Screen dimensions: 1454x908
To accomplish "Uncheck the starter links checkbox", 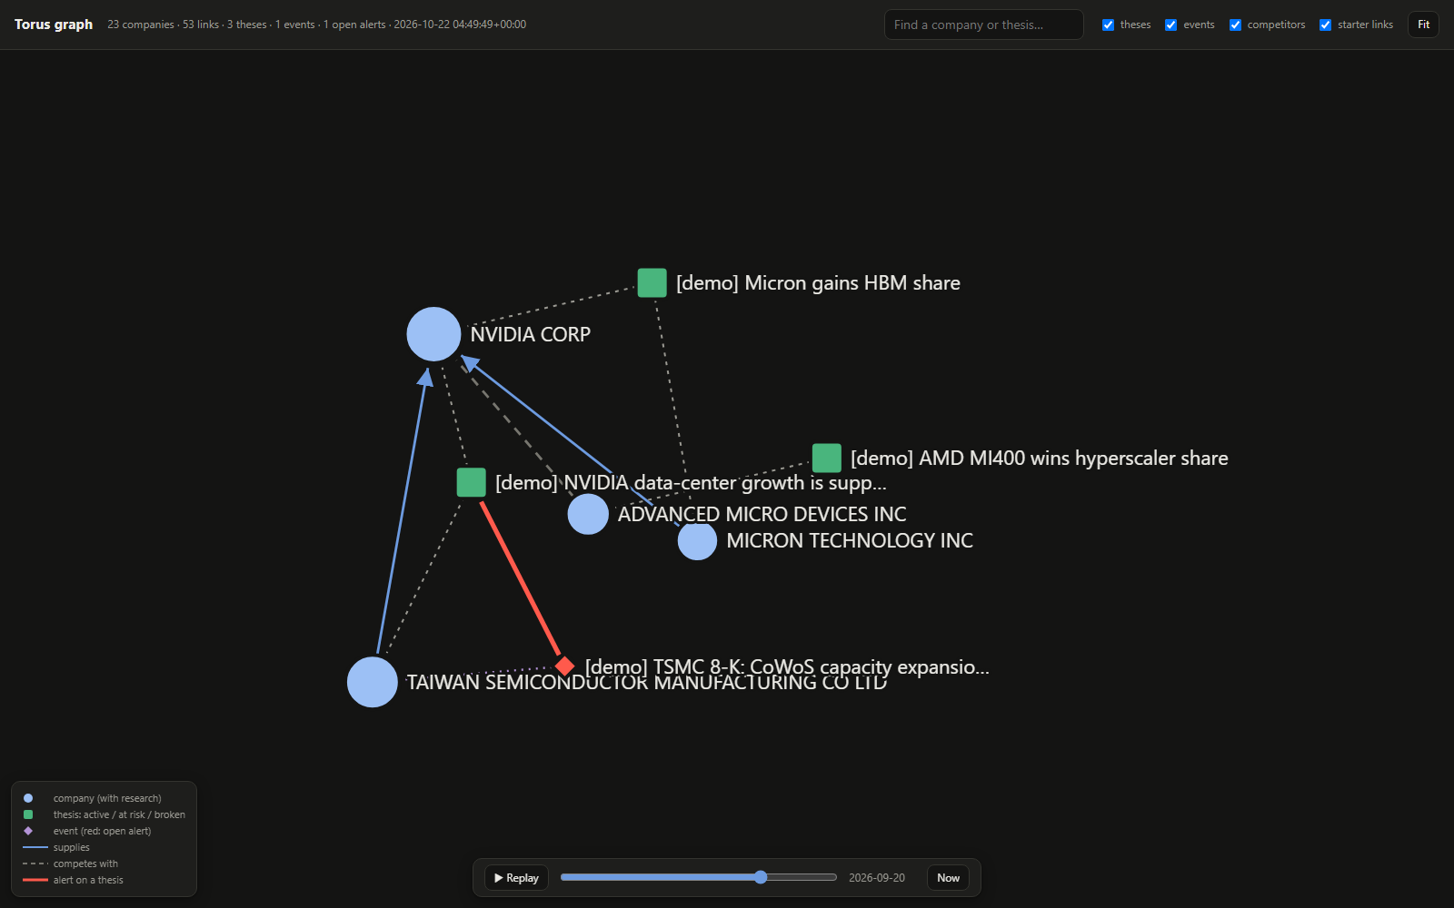I will [1325, 25].
